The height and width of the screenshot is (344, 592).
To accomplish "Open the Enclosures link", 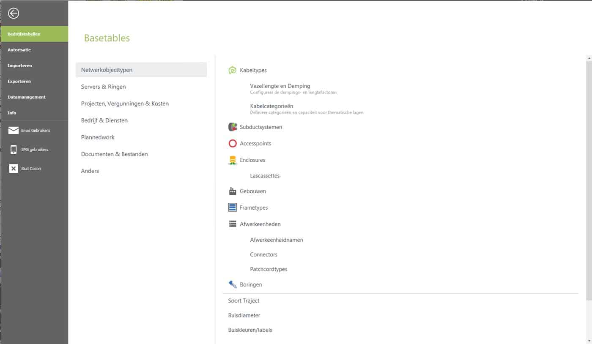I will (x=252, y=160).
